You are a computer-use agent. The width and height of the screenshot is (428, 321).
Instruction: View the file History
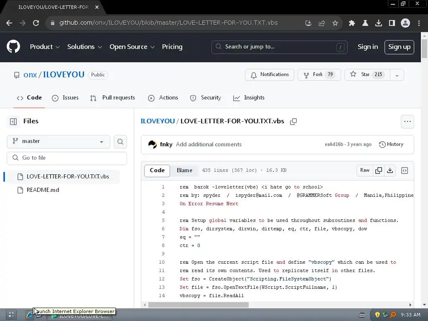point(391,144)
